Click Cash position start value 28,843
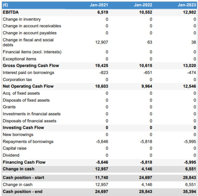The height and width of the screenshot is (196, 198). 190,178
